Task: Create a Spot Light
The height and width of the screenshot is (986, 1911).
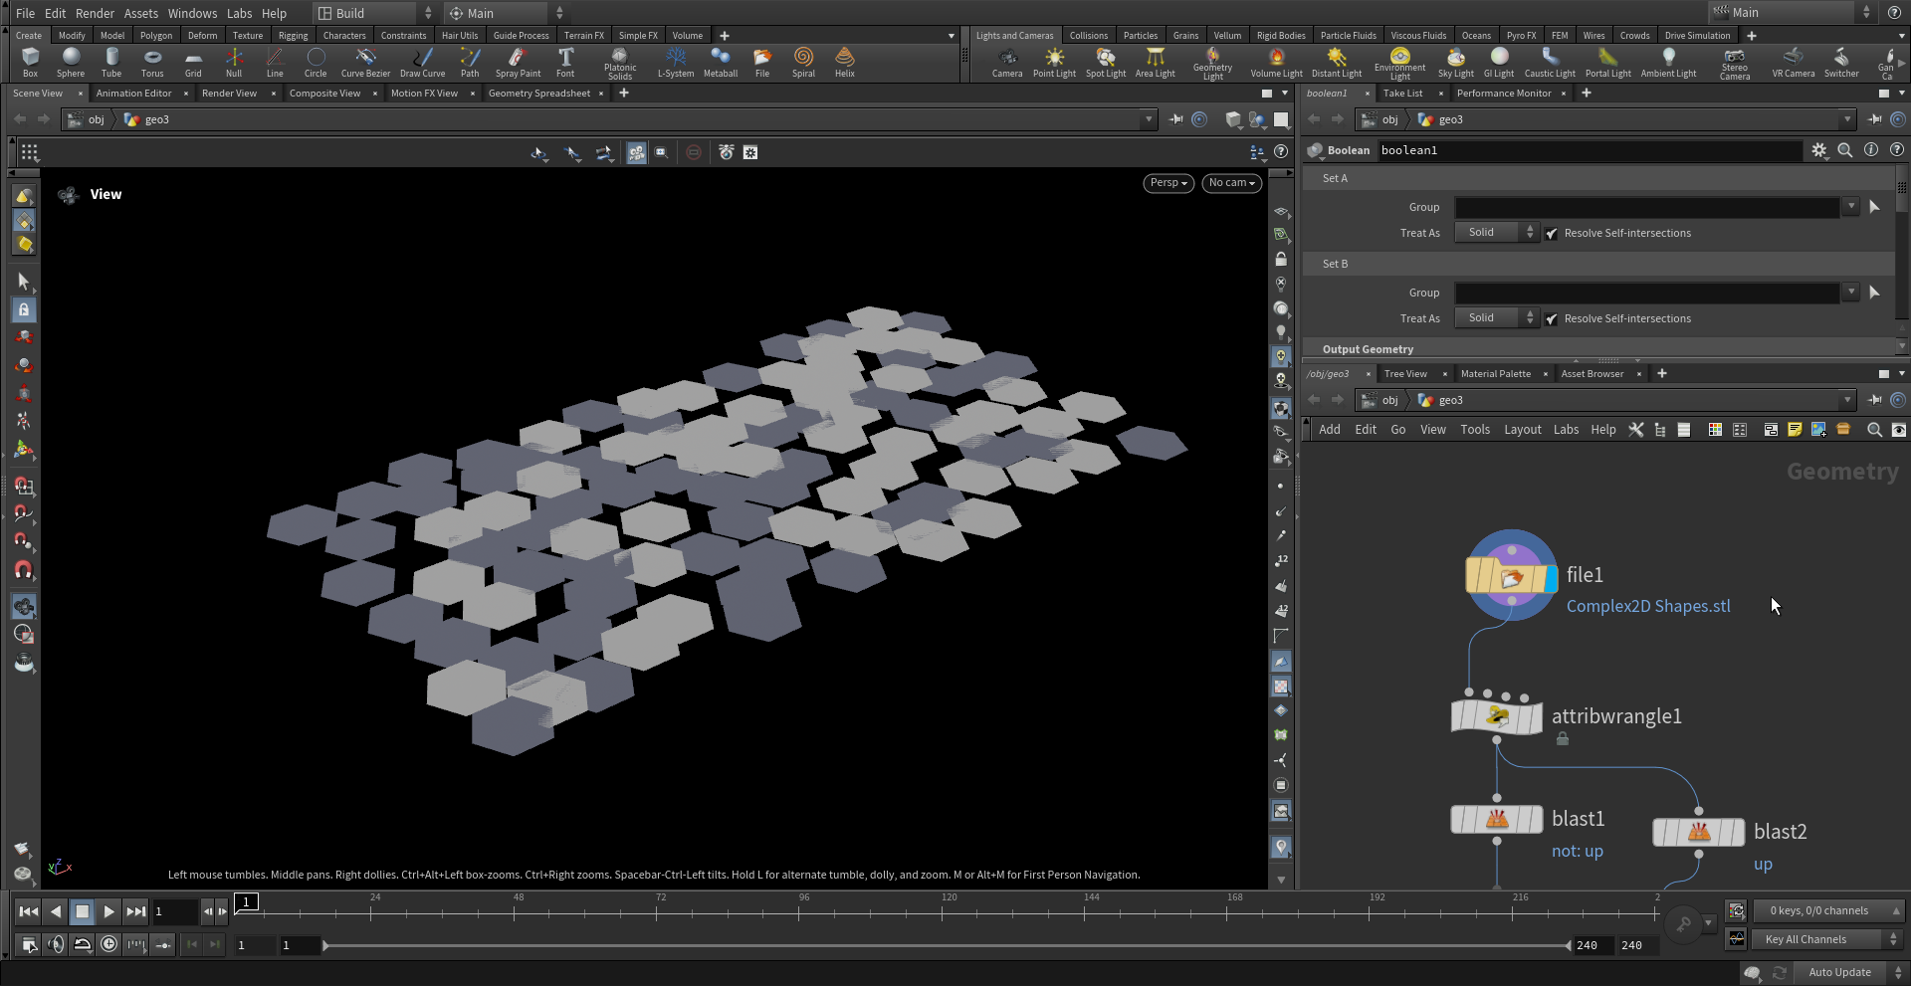Action: click(x=1106, y=62)
